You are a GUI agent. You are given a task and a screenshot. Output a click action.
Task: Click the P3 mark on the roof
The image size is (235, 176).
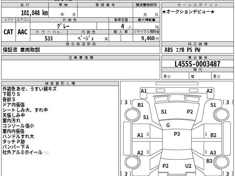click(x=177, y=134)
